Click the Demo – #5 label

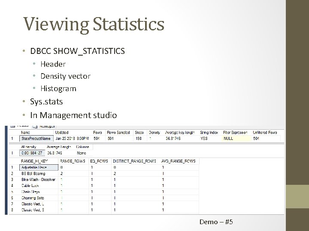click(216, 222)
